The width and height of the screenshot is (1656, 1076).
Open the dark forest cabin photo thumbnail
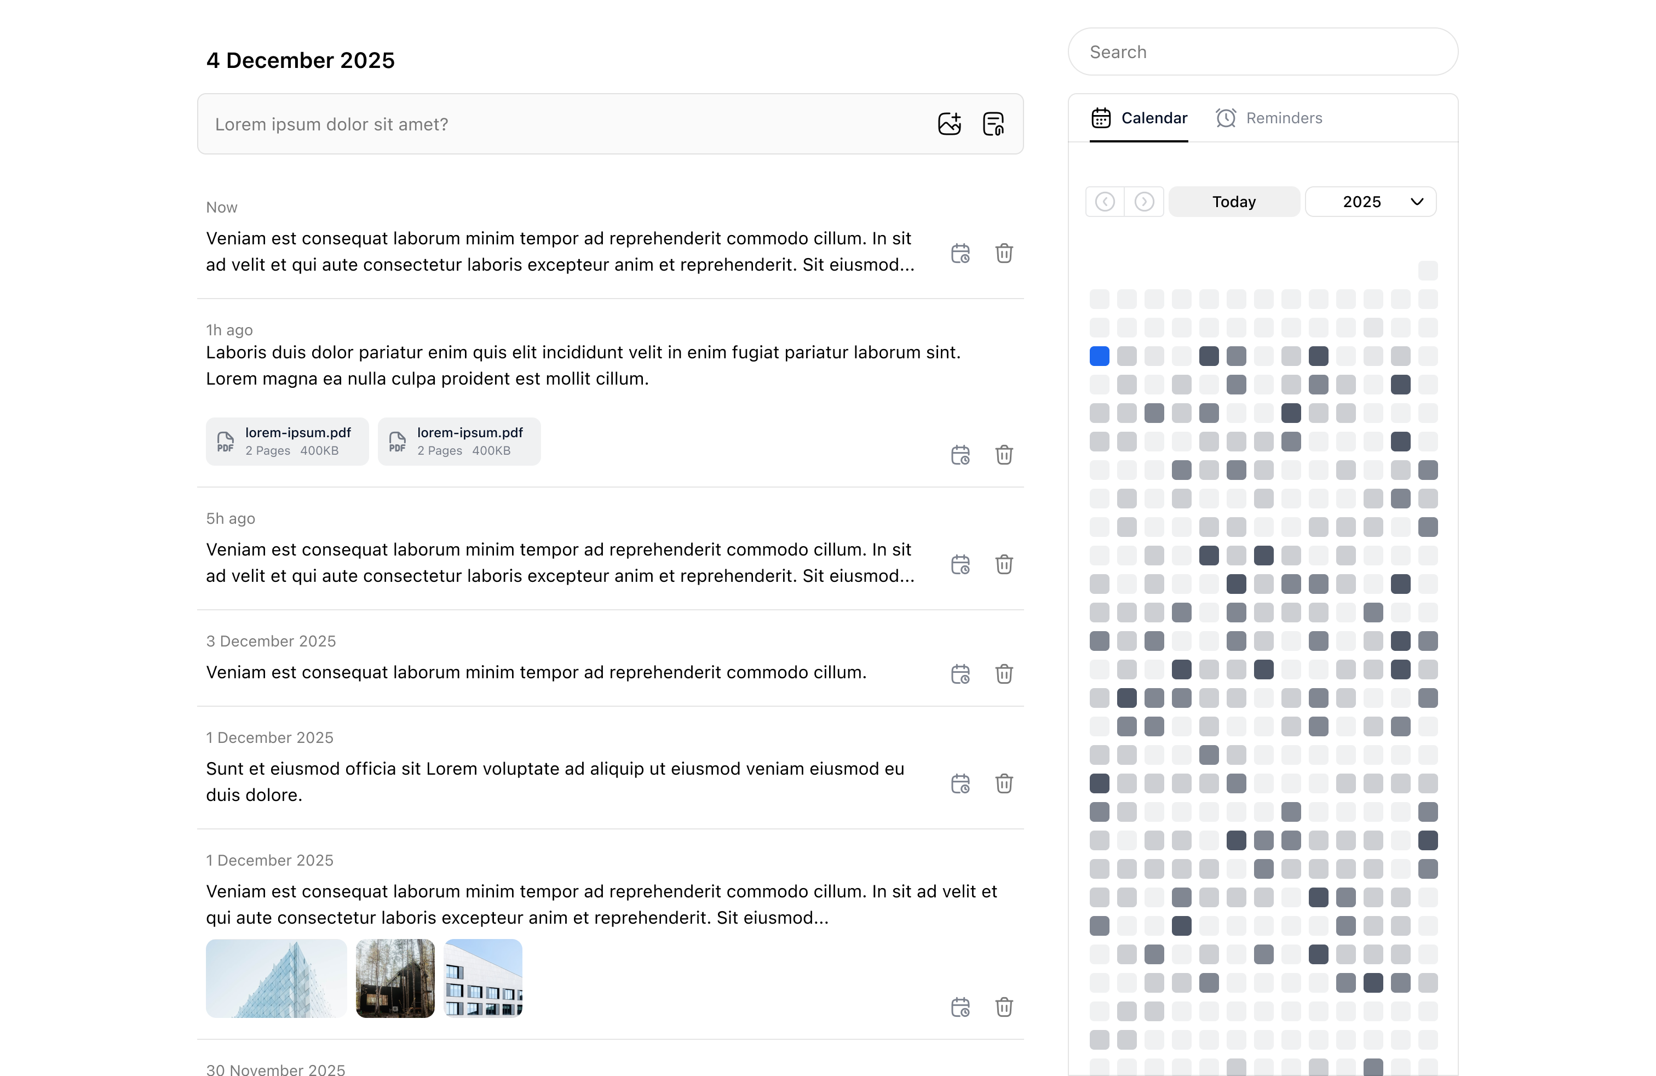pyautogui.click(x=394, y=978)
